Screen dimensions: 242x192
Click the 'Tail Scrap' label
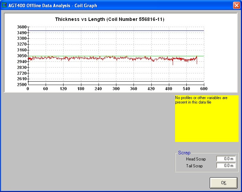pos(194,166)
